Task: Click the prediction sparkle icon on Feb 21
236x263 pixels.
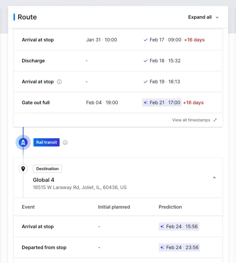Action: 146,102
